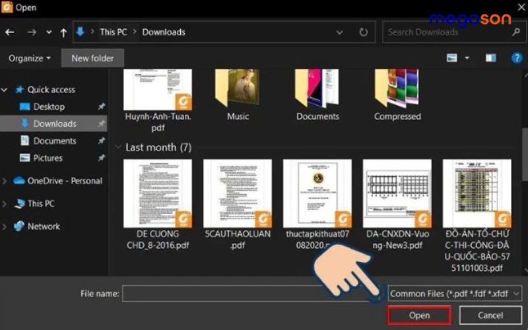Screen dimensions: 528x330
Task: Create a New folder
Action: pyautogui.click(x=92, y=58)
